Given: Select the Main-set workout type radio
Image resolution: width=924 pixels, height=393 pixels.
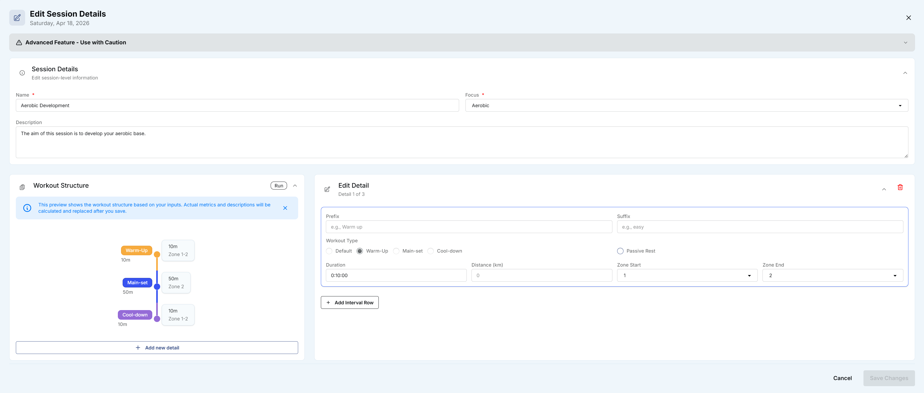Looking at the screenshot, I should coord(396,251).
